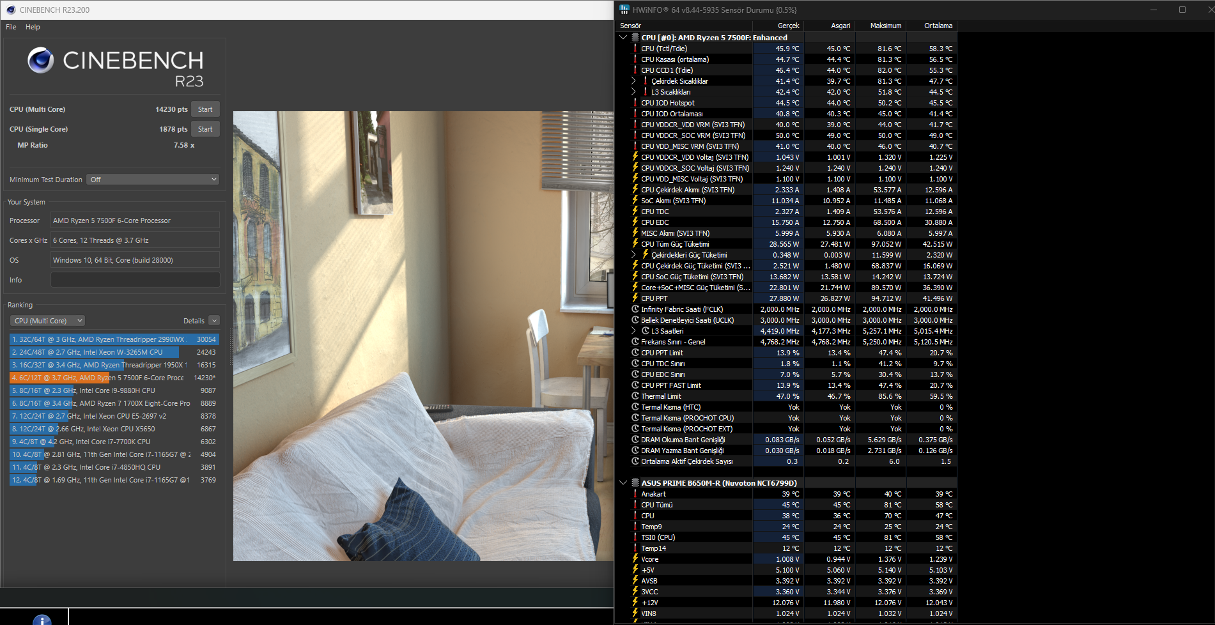
Task: Click the gauge icon beside Thermal Limit
Action: [x=635, y=396]
